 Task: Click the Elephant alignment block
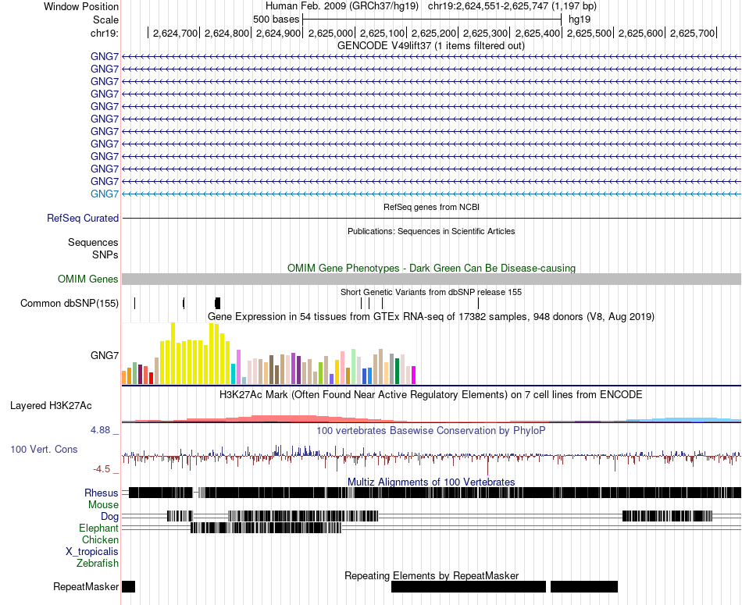click(x=266, y=528)
